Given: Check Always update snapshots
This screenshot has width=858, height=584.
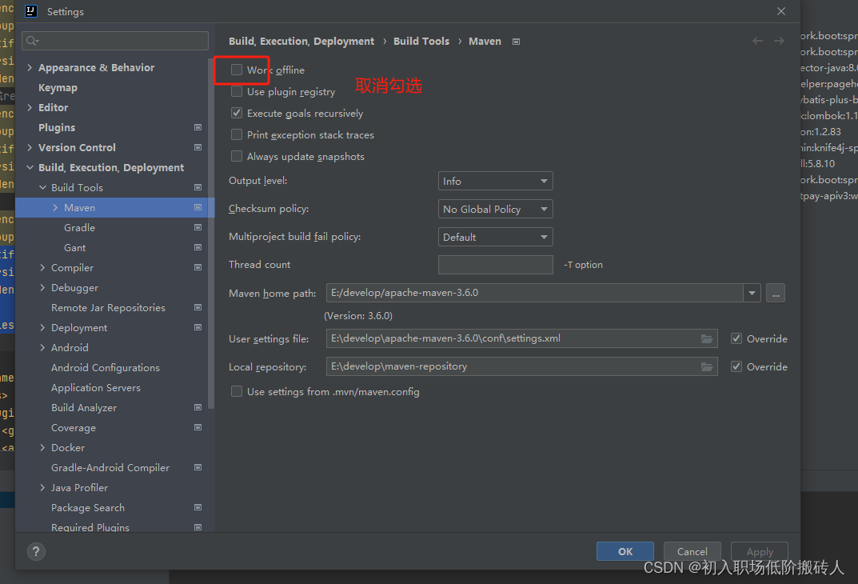Looking at the screenshot, I should [x=237, y=156].
